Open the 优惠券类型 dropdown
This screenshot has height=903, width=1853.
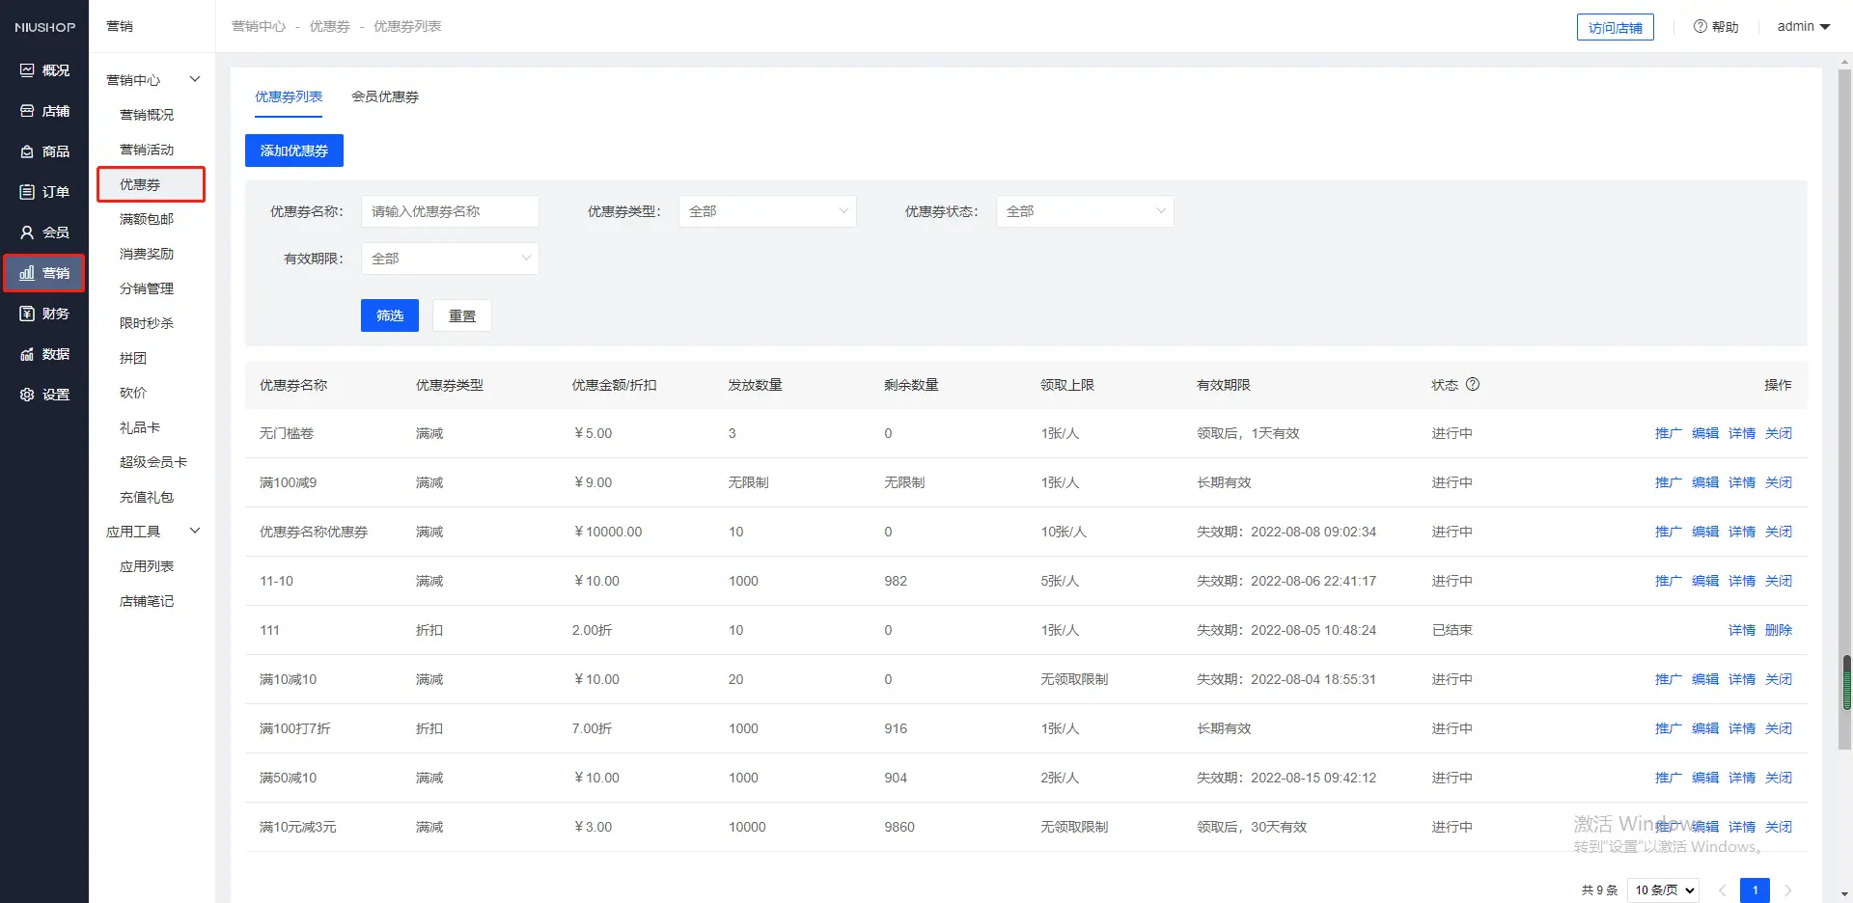[x=767, y=211]
